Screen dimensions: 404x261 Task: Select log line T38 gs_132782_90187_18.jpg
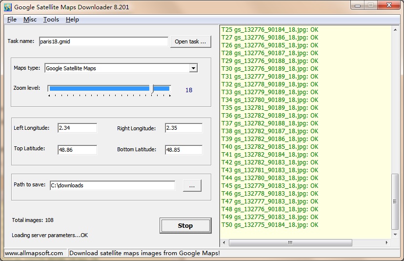point(270,131)
